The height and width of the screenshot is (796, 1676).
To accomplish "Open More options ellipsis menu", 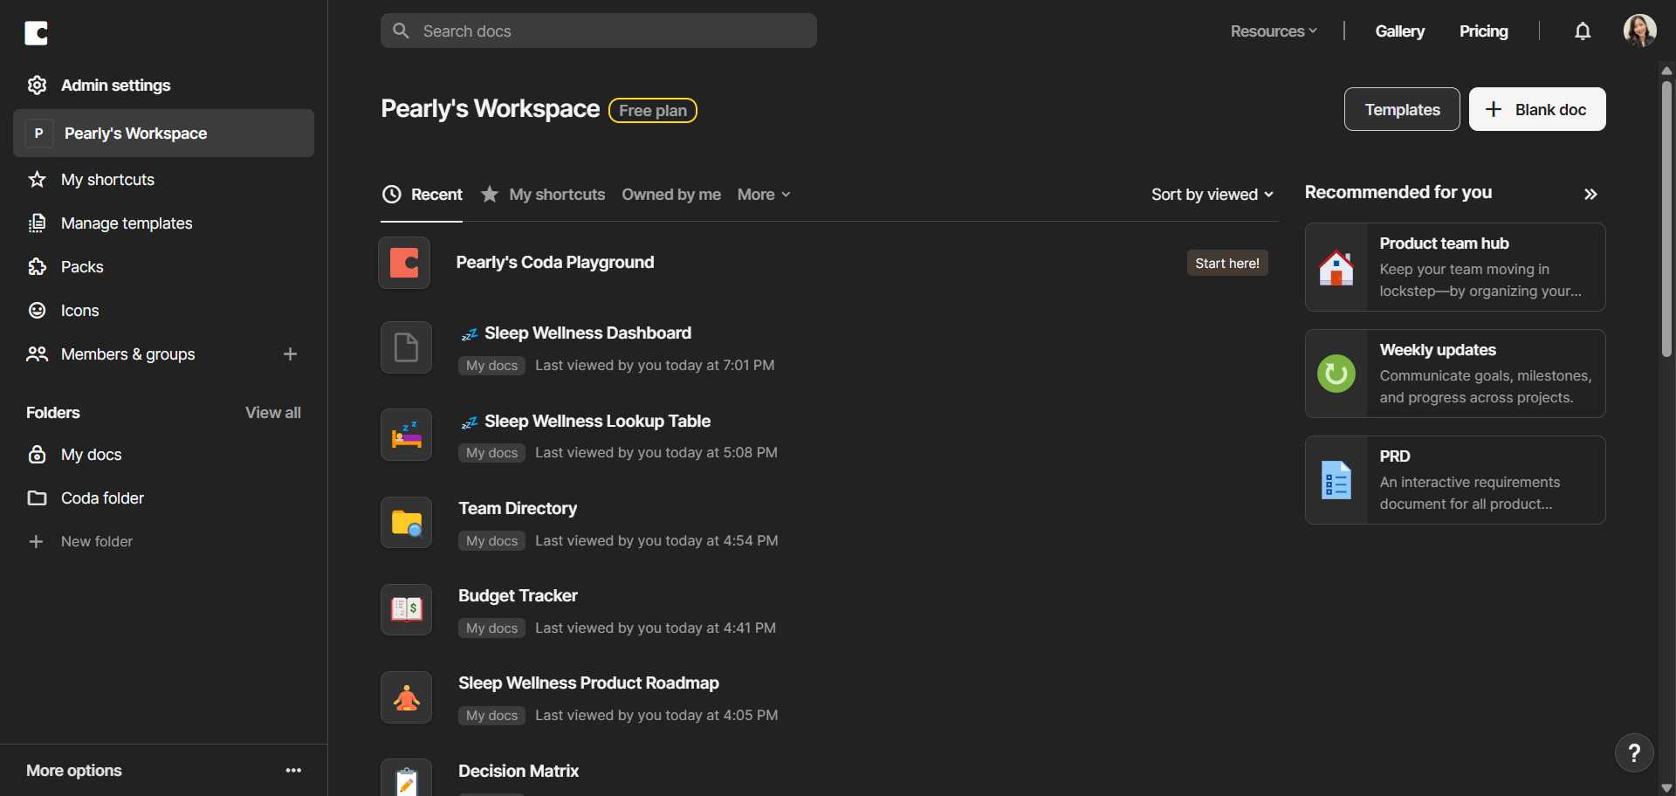I will tap(293, 770).
